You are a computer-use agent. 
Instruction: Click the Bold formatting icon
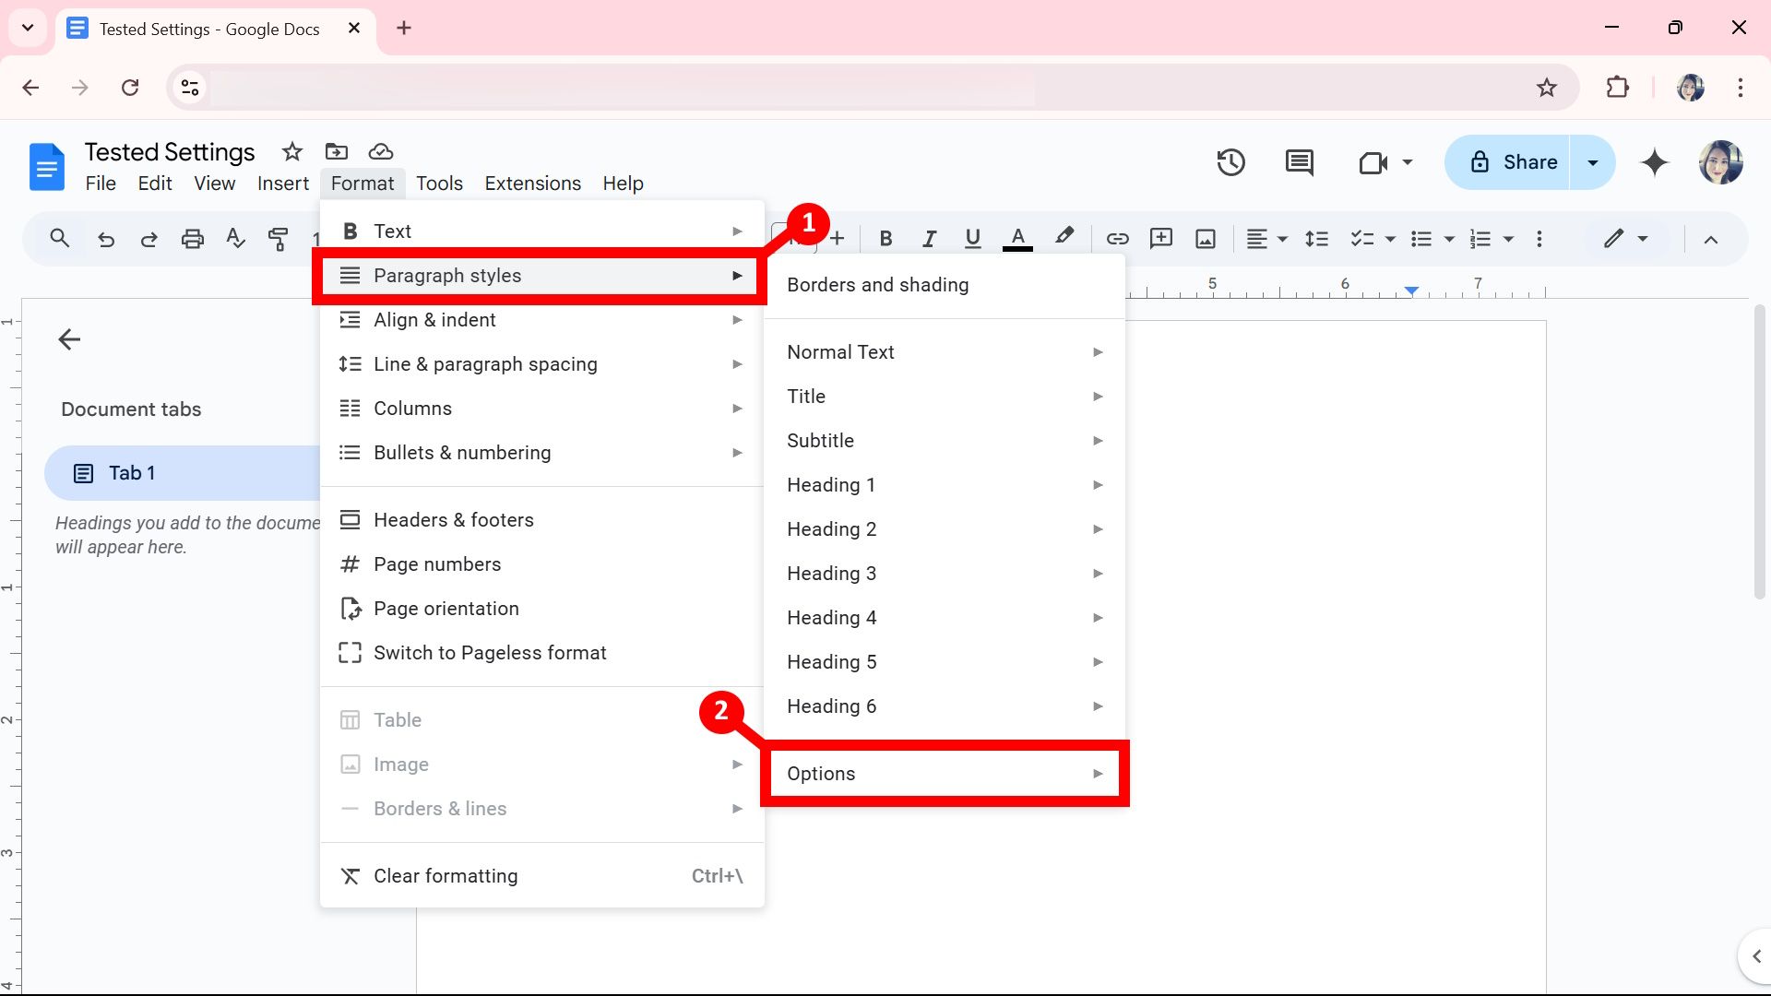click(885, 238)
